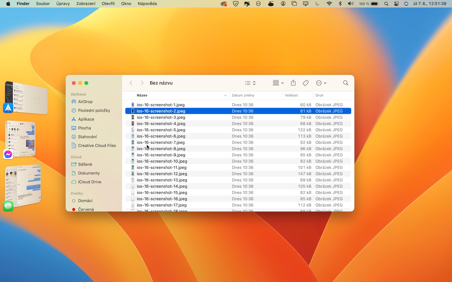The height and width of the screenshot is (282, 452).
Task: Go back with the left chevron
Action: [131, 83]
